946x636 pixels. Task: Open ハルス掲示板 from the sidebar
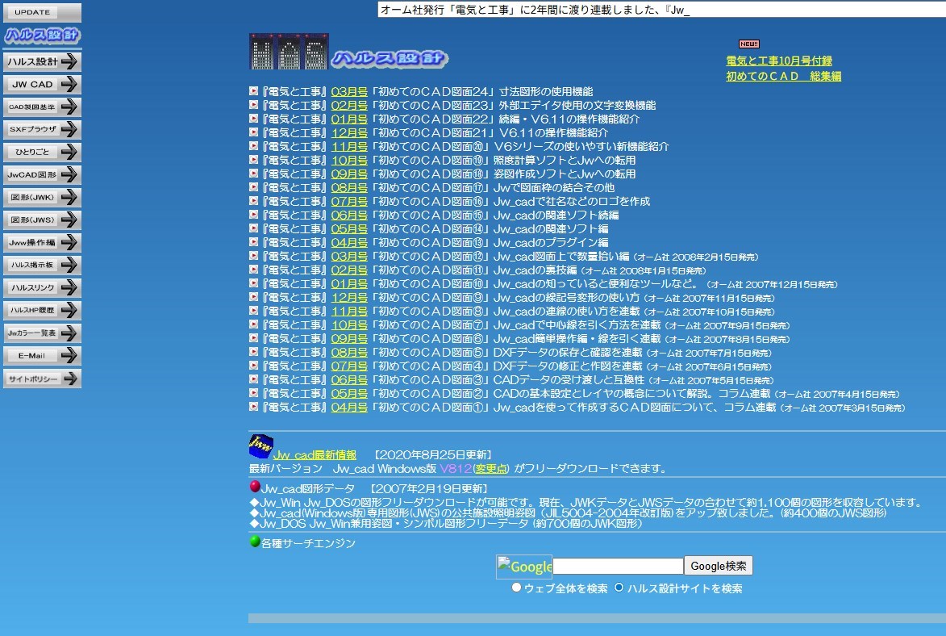pyautogui.click(x=42, y=265)
